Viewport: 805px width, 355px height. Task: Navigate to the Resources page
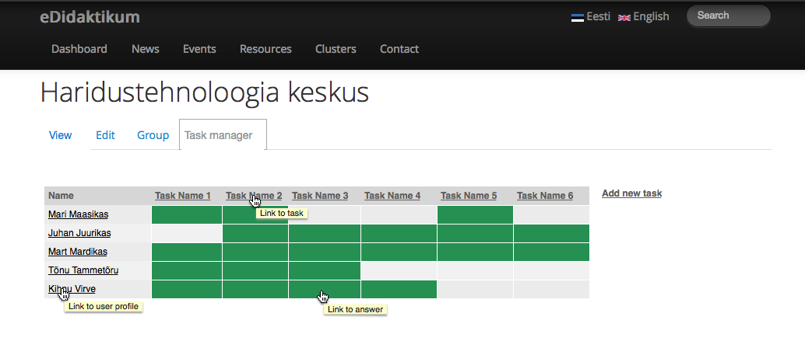(x=265, y=49)
